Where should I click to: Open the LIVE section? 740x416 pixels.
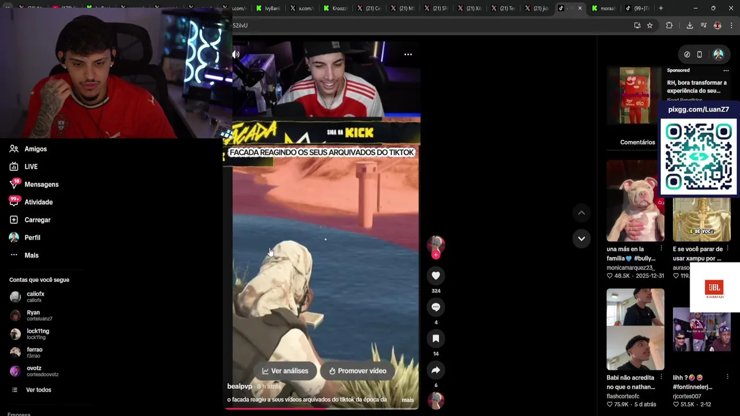pyautogui.click(x=31, y=167)
